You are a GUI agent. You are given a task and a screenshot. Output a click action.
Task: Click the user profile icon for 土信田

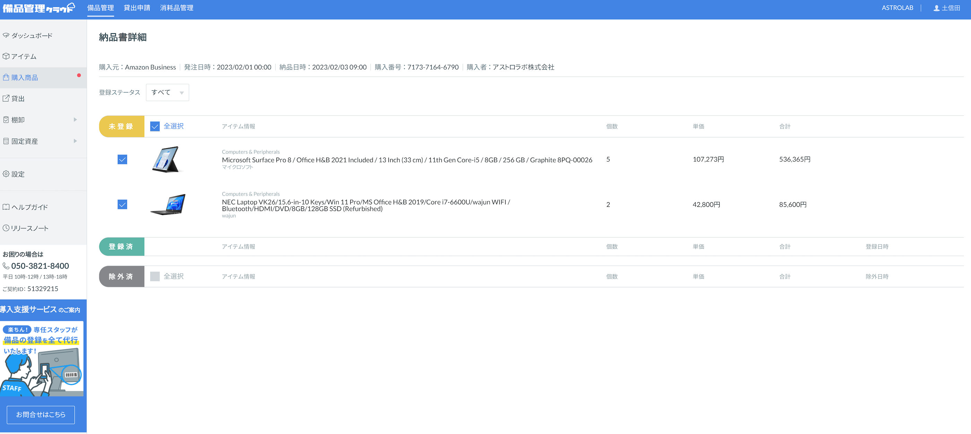936,8
